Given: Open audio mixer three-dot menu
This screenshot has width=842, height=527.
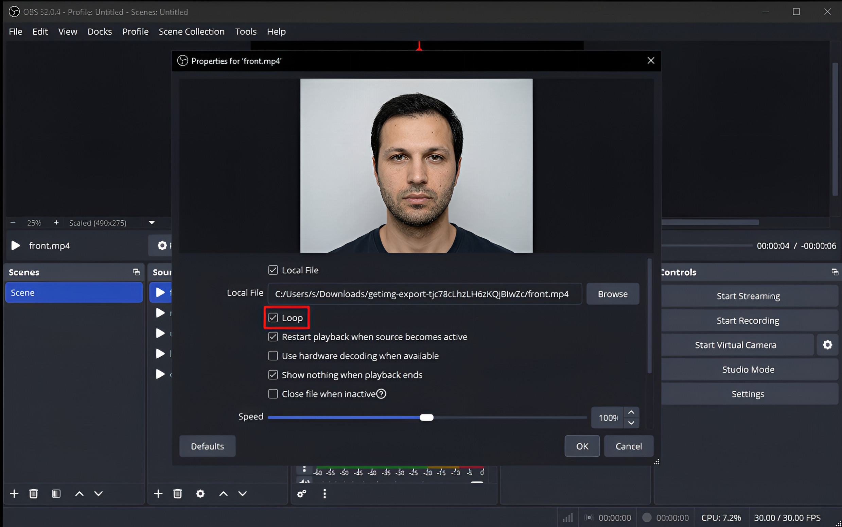Looking at the screenshot, I should pyautogui.click(x=324, y=494).
